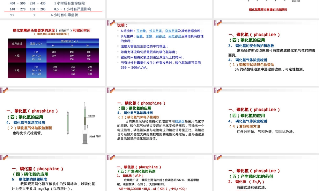Click the 长头谷盗 link
The width and height of the screenshot is (319, 191).
coord(156,31)
